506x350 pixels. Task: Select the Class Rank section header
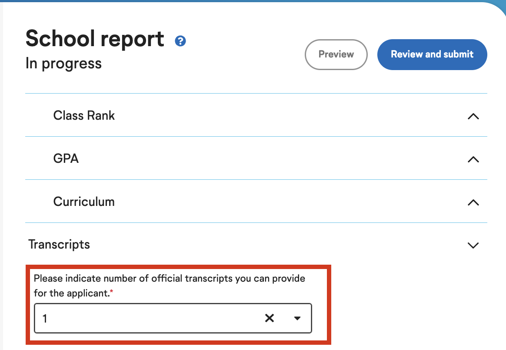pyautogui.click(x=84, y=115)
